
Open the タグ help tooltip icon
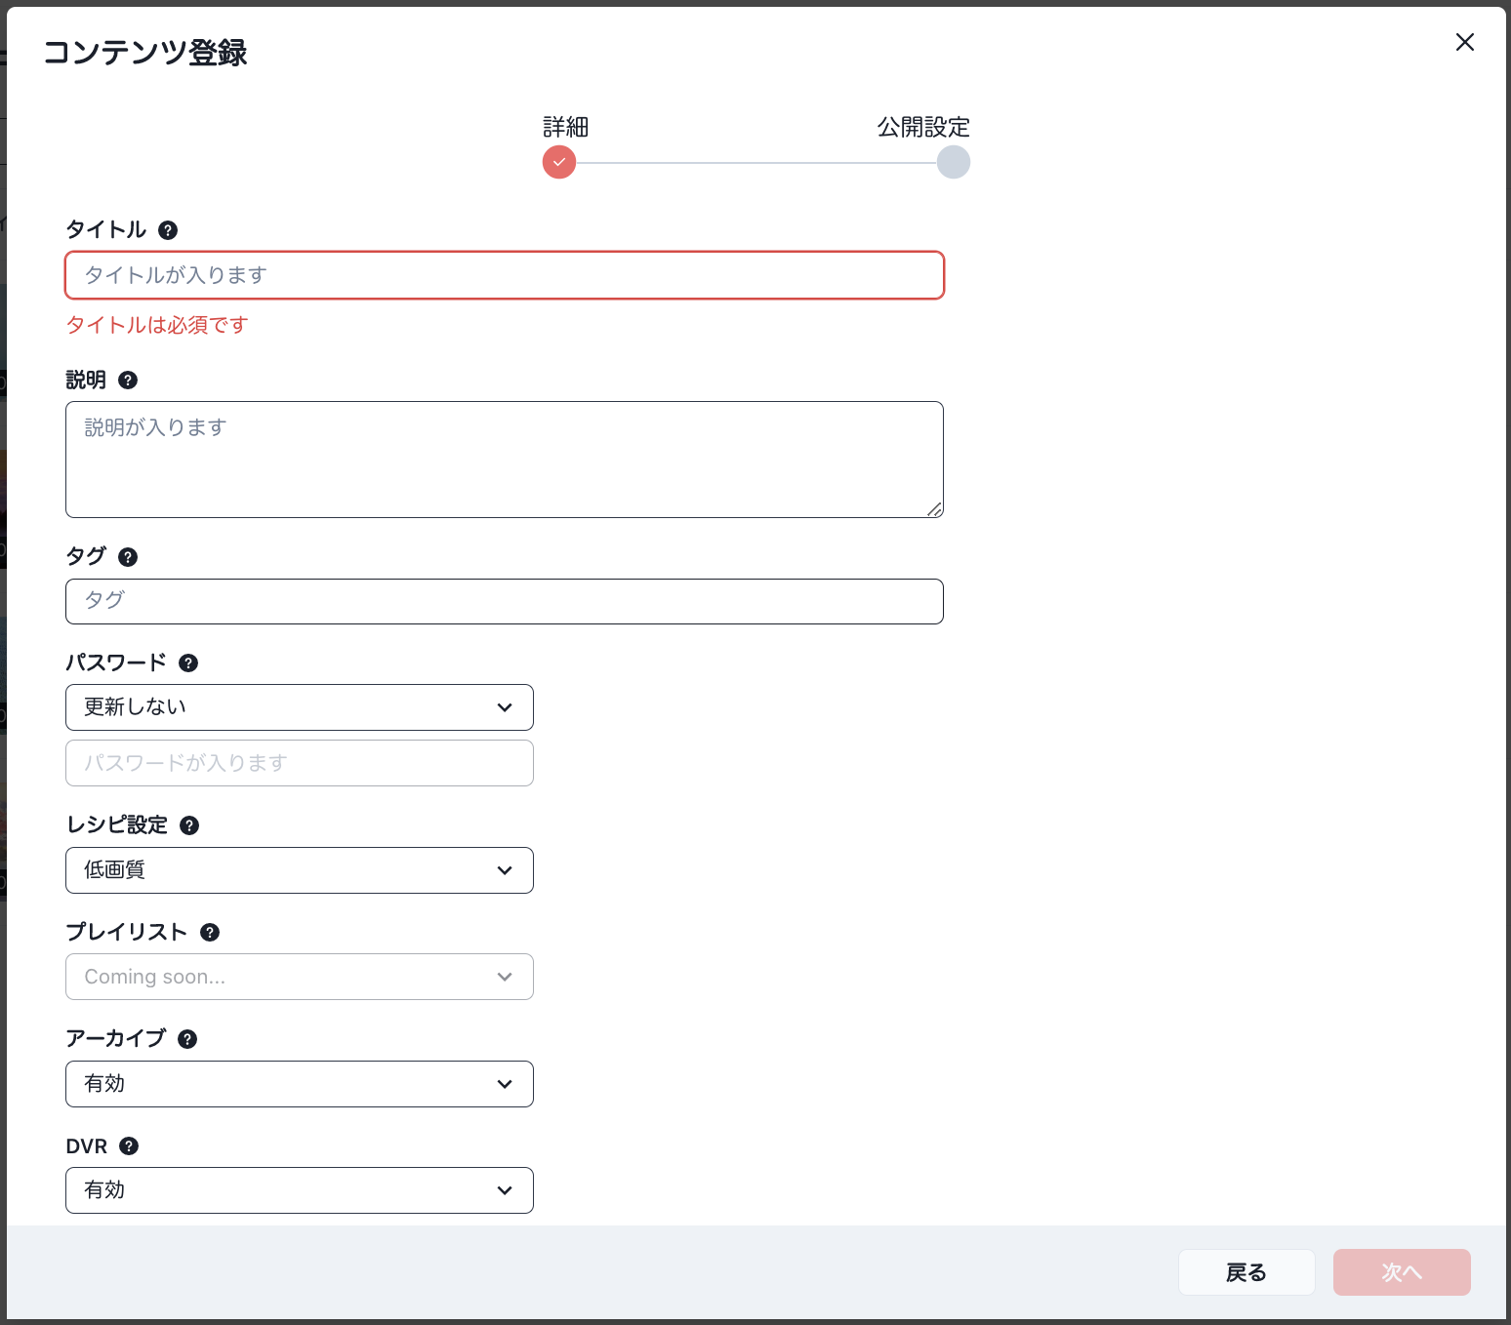[128, 557]
